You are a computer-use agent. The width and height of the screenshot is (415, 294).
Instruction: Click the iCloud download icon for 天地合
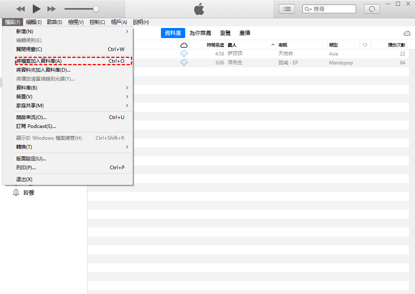tap(184, 54)
